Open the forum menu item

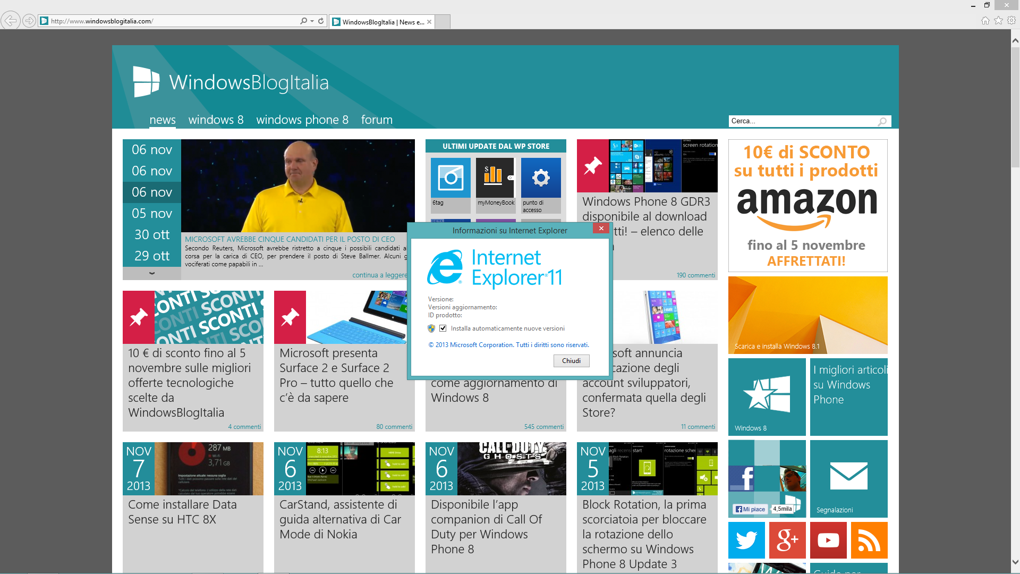pos(377,120)
